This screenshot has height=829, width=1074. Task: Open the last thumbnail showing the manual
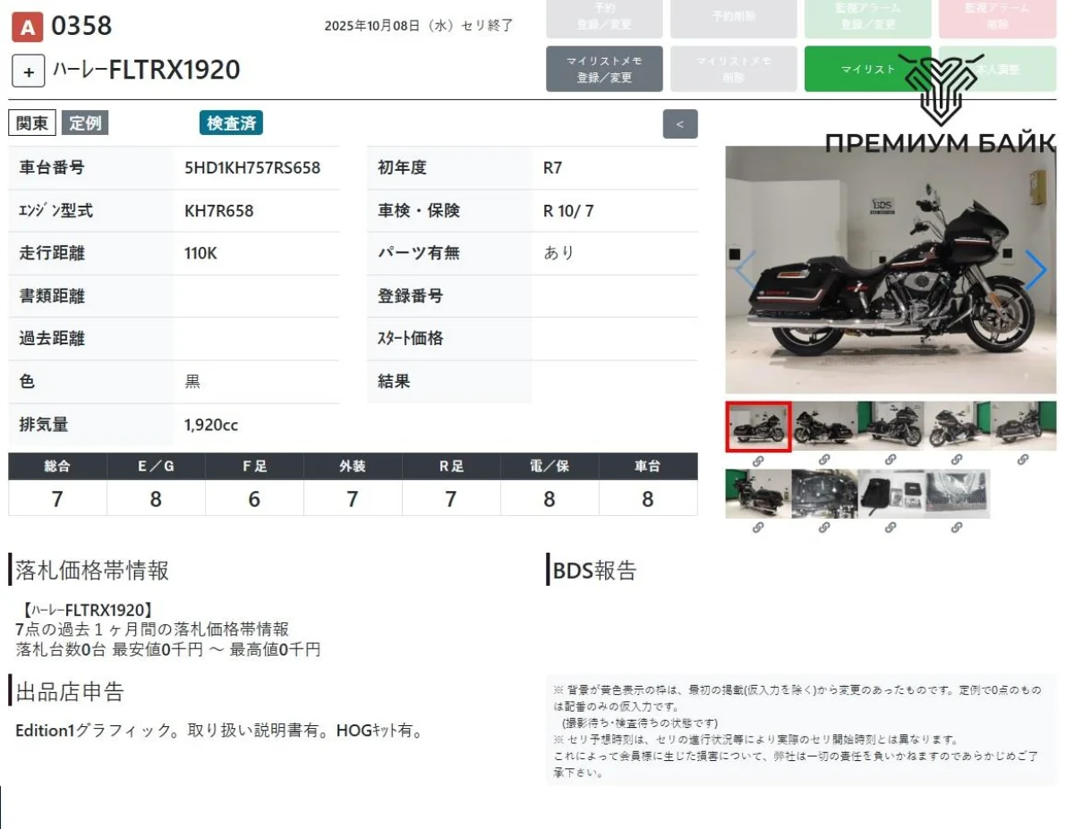coord(957,495)
